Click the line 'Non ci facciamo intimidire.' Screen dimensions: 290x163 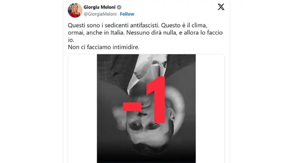tap(104, 47)
